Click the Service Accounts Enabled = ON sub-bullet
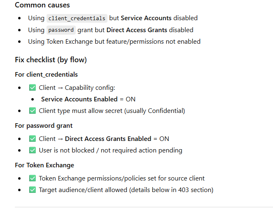 pyautogui.click(x=88, y=99)
